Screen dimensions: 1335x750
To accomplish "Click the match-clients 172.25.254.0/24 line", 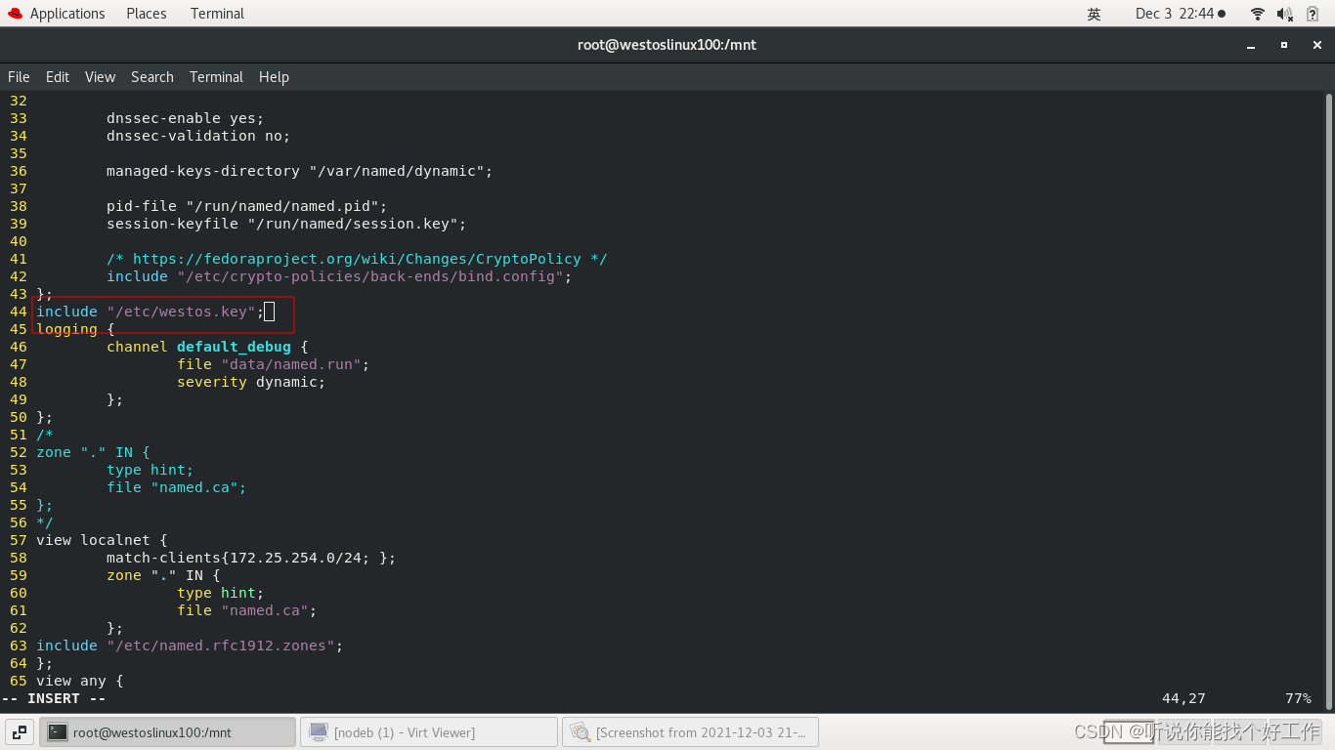I will [x=251, y=558].
